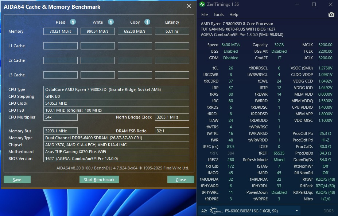Click the tFAW value 24

pos(231,120)
